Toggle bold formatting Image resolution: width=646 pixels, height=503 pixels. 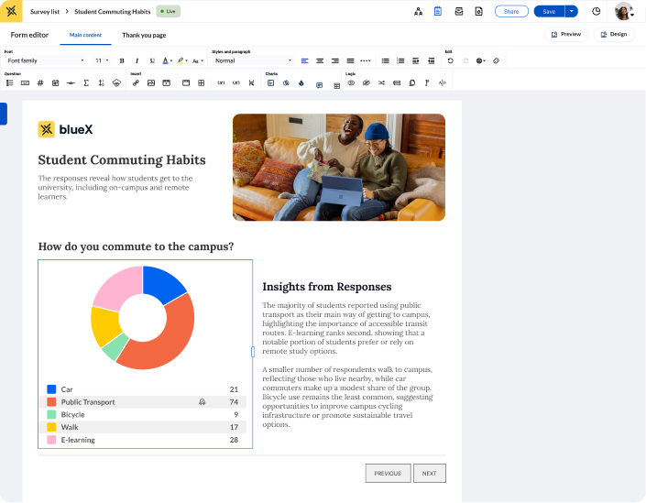(x=122, y=60)
